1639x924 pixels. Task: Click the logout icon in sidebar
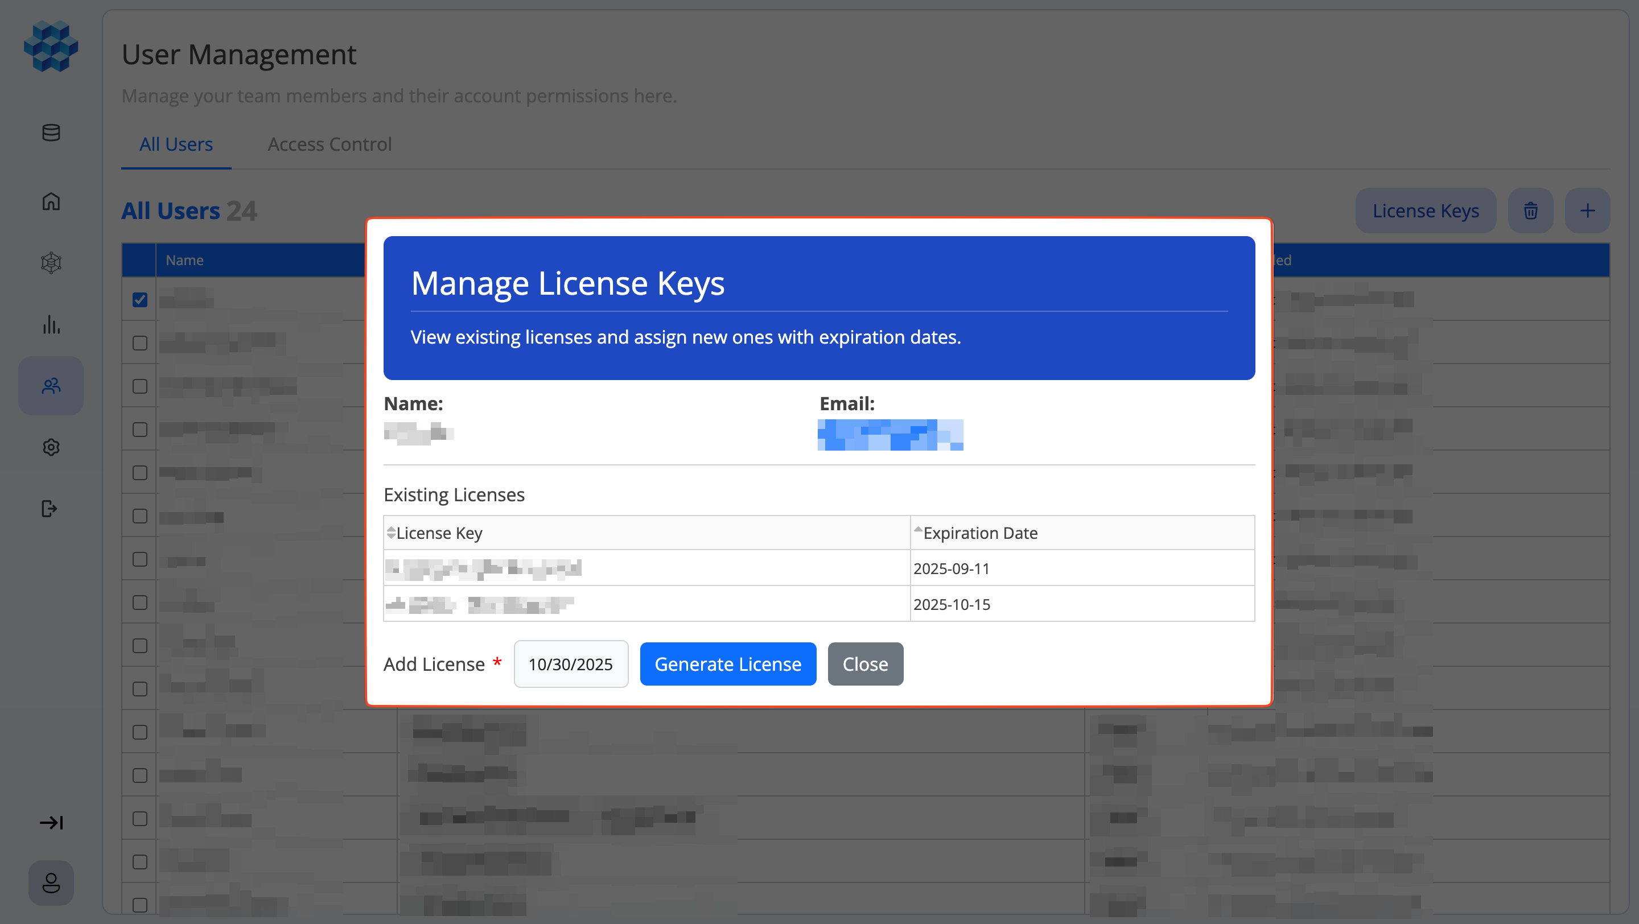[50, 509]
